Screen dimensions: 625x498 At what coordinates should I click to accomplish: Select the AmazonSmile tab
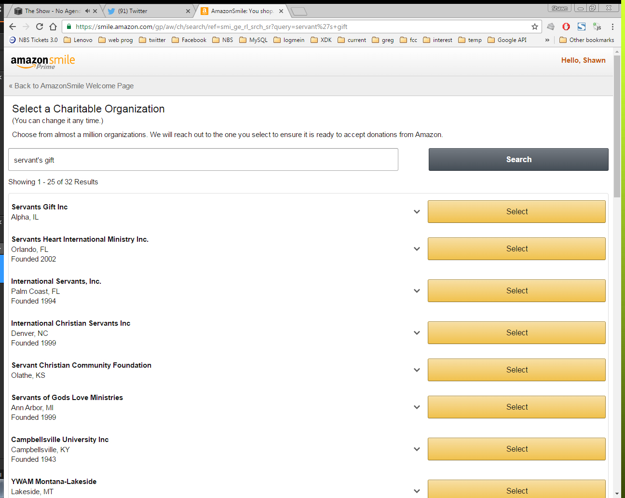(242, 11)
